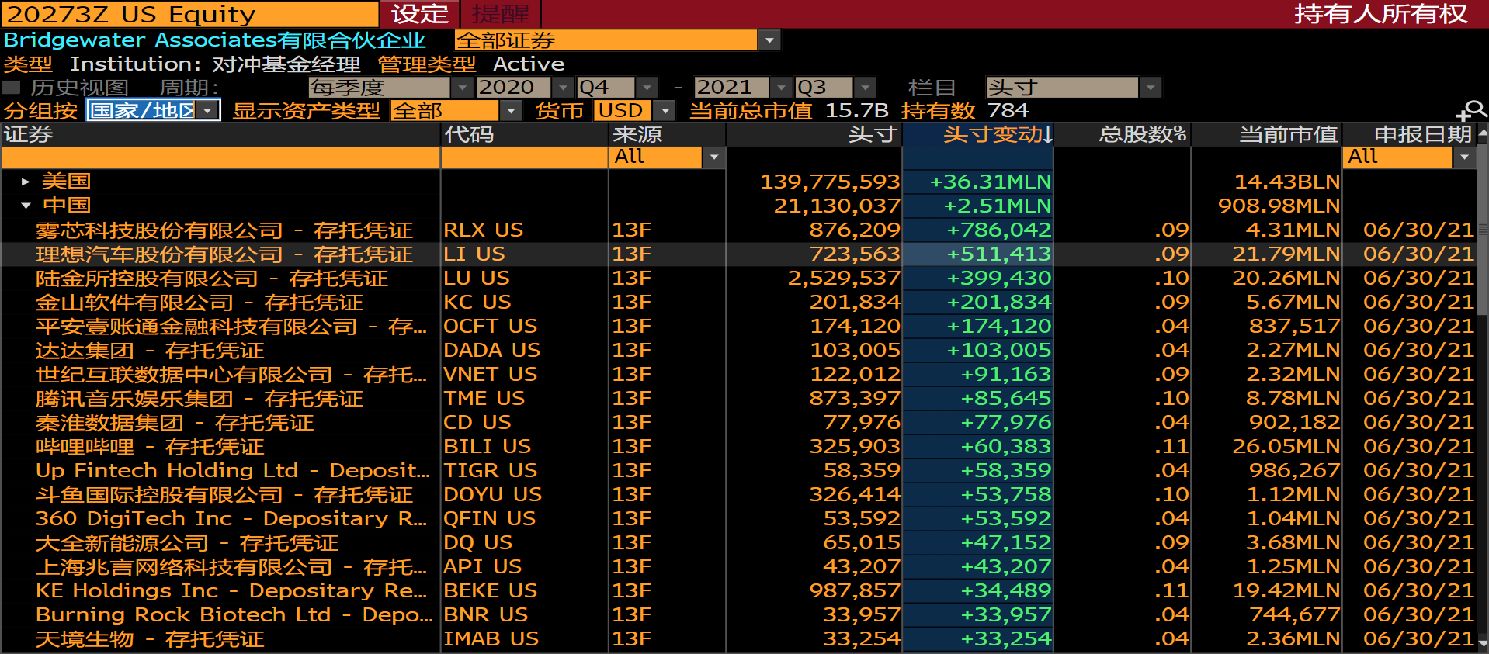The height and width of the screenshot is (654, 1489).
Task: Select the 陆金所控股有限公司 row
Action: 738,278
